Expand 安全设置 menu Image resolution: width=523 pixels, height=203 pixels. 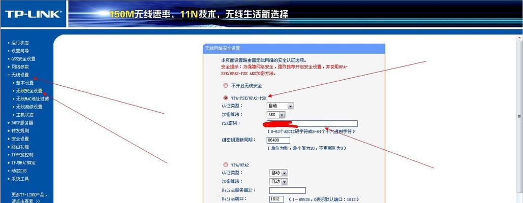point(20,139)
